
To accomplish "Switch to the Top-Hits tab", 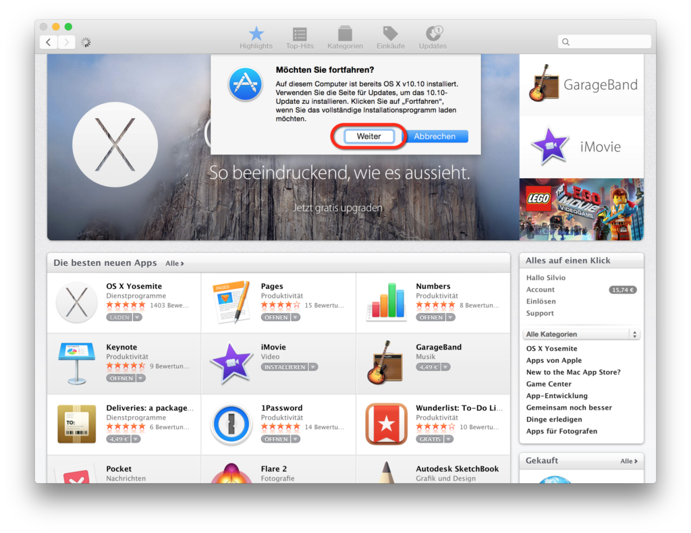I will pos(300,37).
